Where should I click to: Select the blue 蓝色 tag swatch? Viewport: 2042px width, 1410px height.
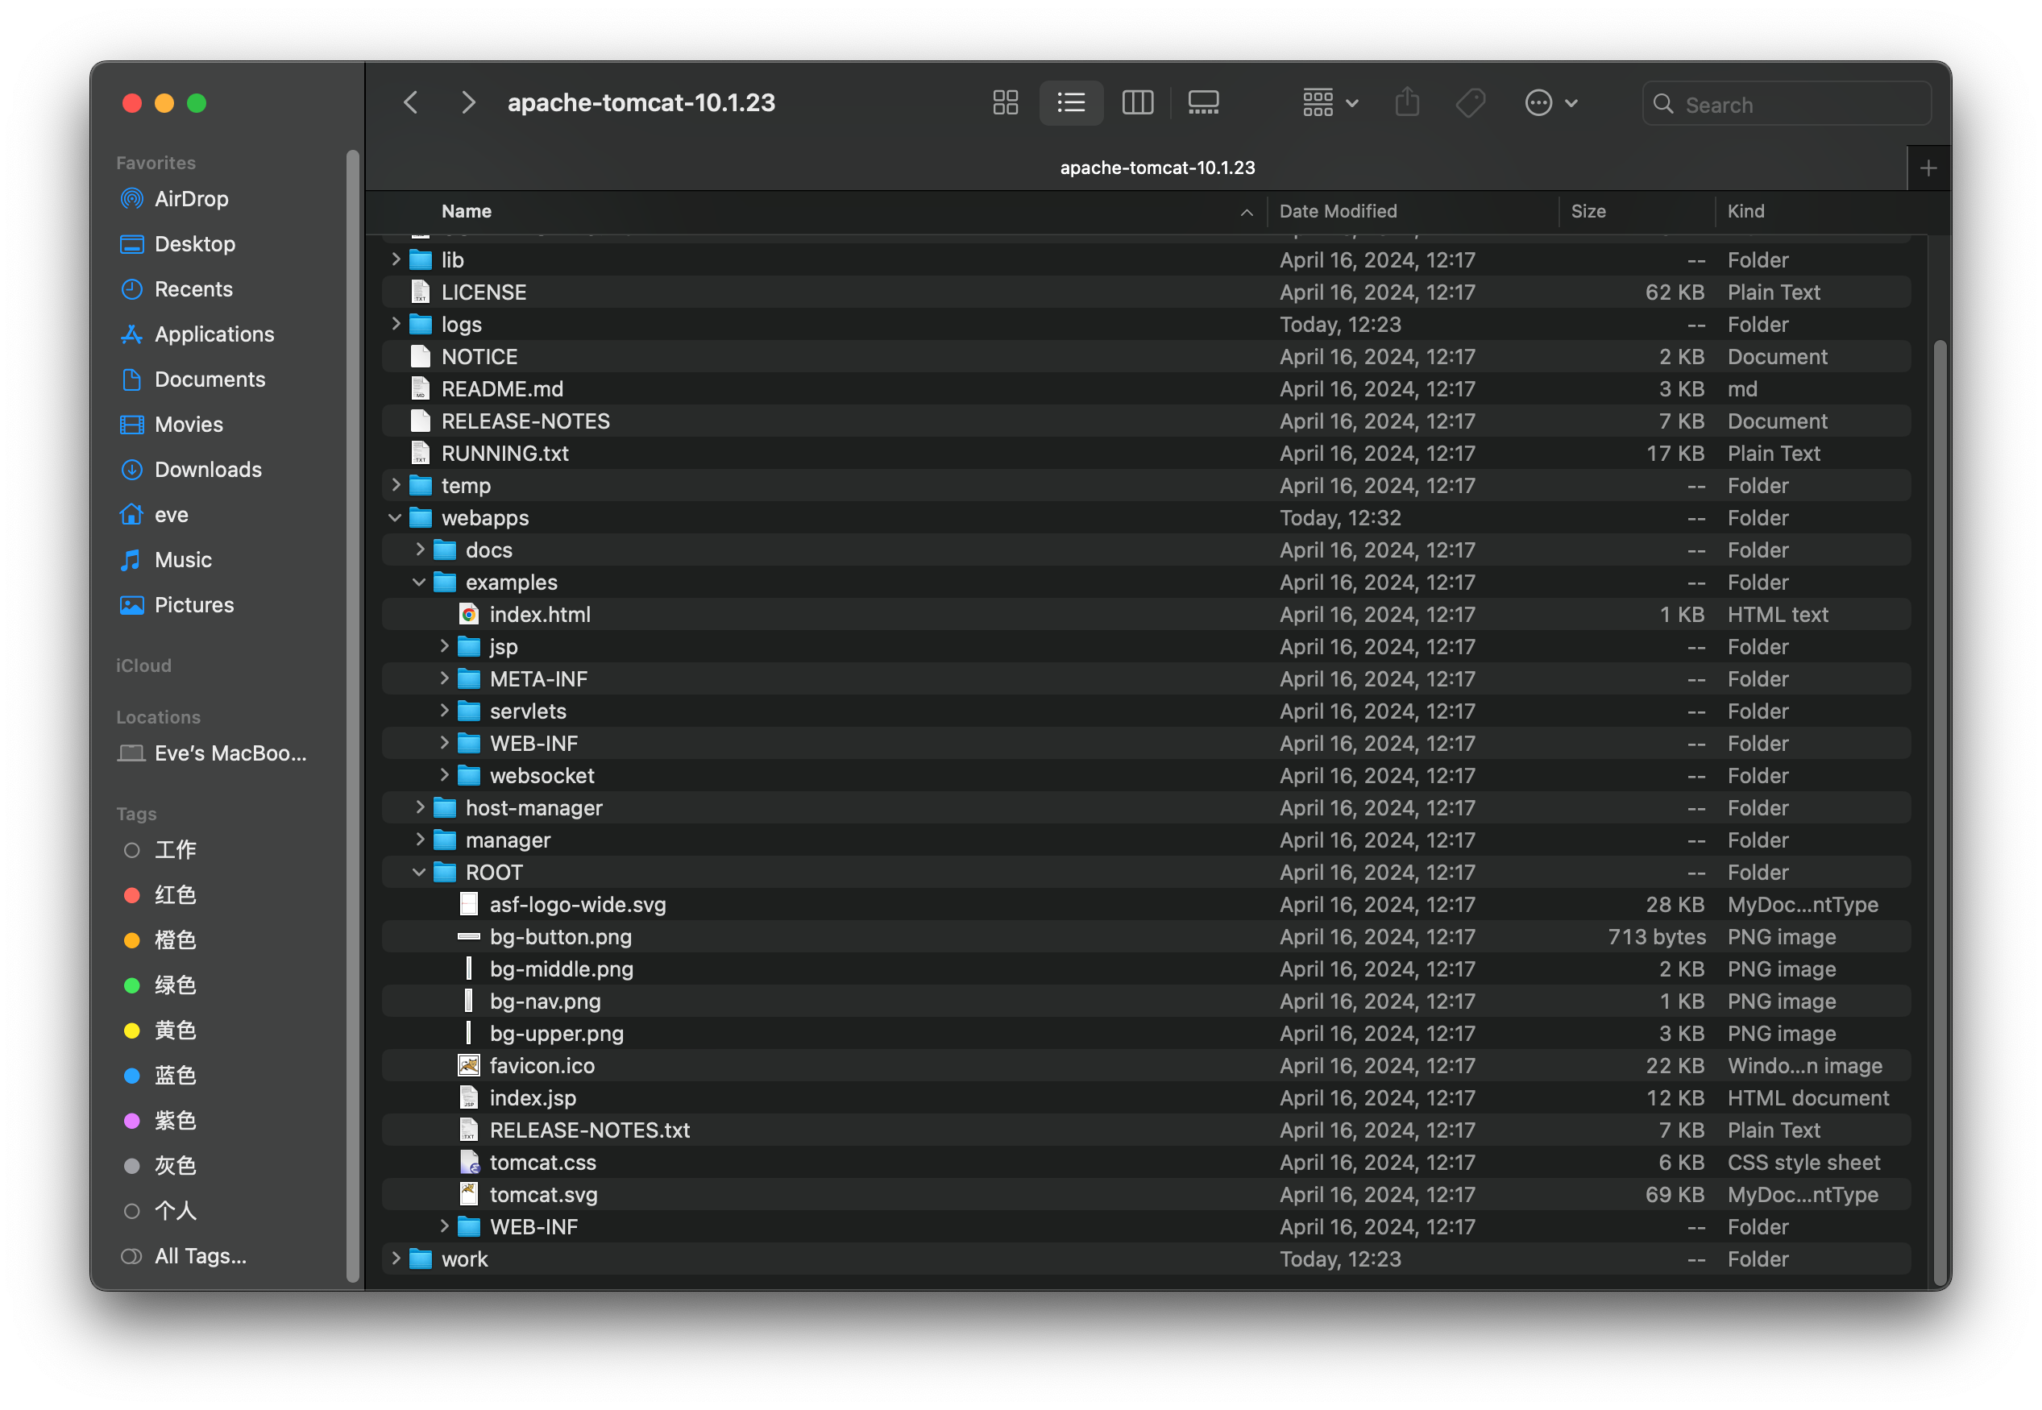(x=131, y=1075)
